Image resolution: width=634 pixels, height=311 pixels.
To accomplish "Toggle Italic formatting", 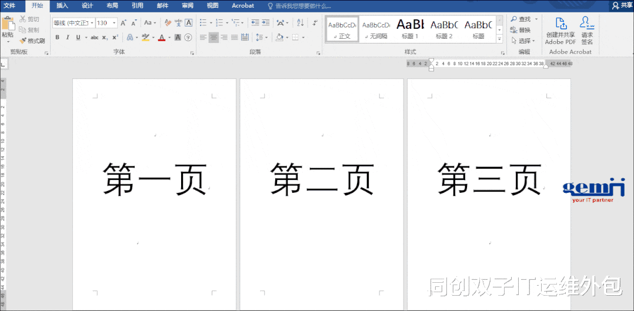I will click(x=68, y=37).
